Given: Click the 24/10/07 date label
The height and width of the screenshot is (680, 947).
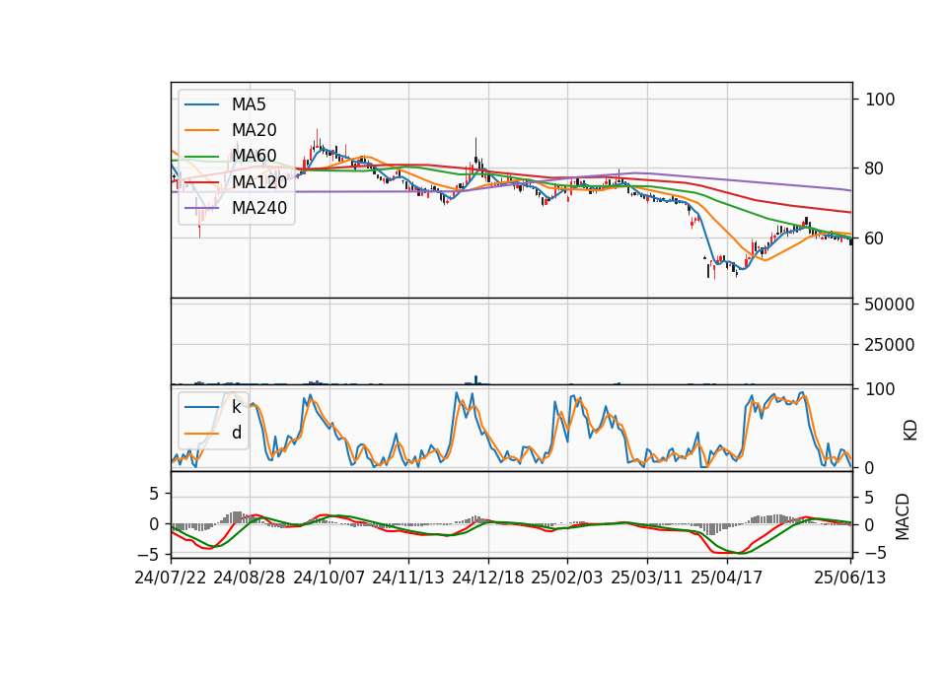Looking at the screenshot, I should [329, 578].
